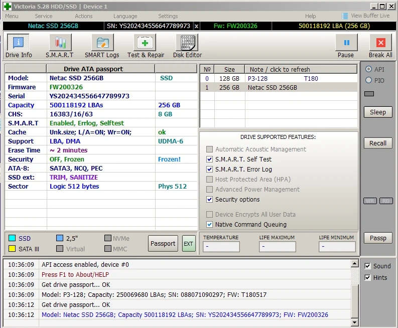Open the Menu menu
This screenshot has height=328, width=398.
[x=12, y=16]
